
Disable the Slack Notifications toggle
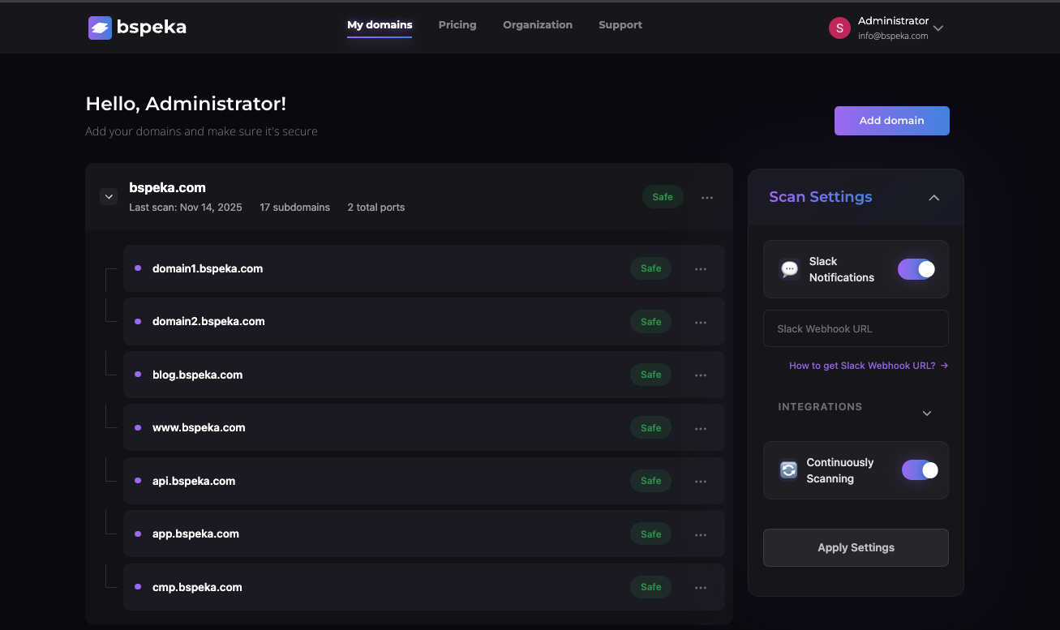[916, 269]
